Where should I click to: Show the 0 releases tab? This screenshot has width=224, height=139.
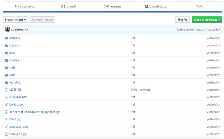point(112,6)
